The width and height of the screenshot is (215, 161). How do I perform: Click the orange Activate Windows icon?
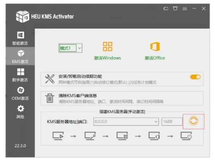[107, 46]
